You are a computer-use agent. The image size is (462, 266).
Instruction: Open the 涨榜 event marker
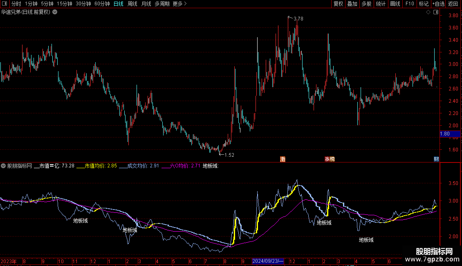pyautogui.click(x=330, y=159)
